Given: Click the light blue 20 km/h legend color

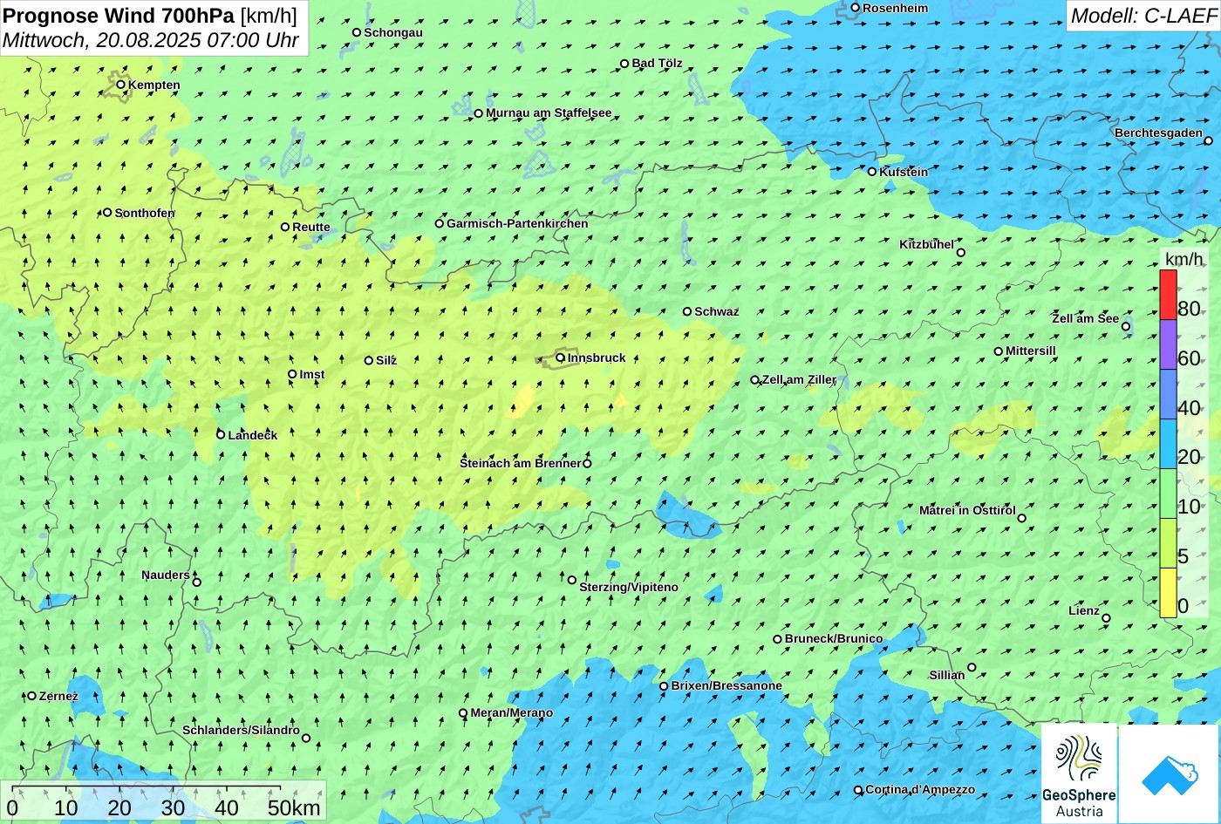Looking at the screenshot, I should [1168, 444].
